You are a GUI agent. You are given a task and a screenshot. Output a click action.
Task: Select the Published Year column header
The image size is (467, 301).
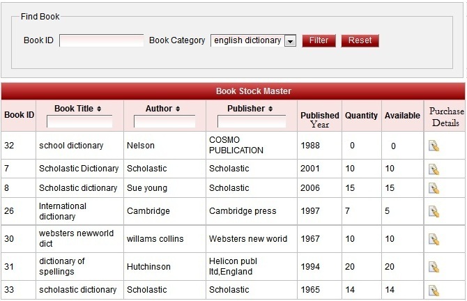[x=319, y=119]
